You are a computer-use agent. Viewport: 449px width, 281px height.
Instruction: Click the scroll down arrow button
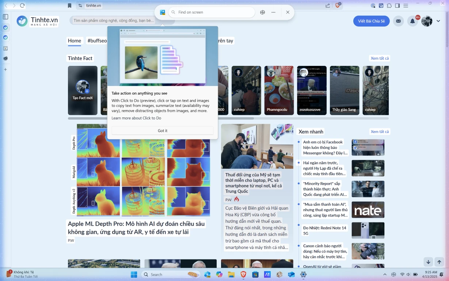[429, 262]
